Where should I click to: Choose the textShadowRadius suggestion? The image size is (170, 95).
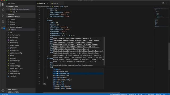(78, 73)
